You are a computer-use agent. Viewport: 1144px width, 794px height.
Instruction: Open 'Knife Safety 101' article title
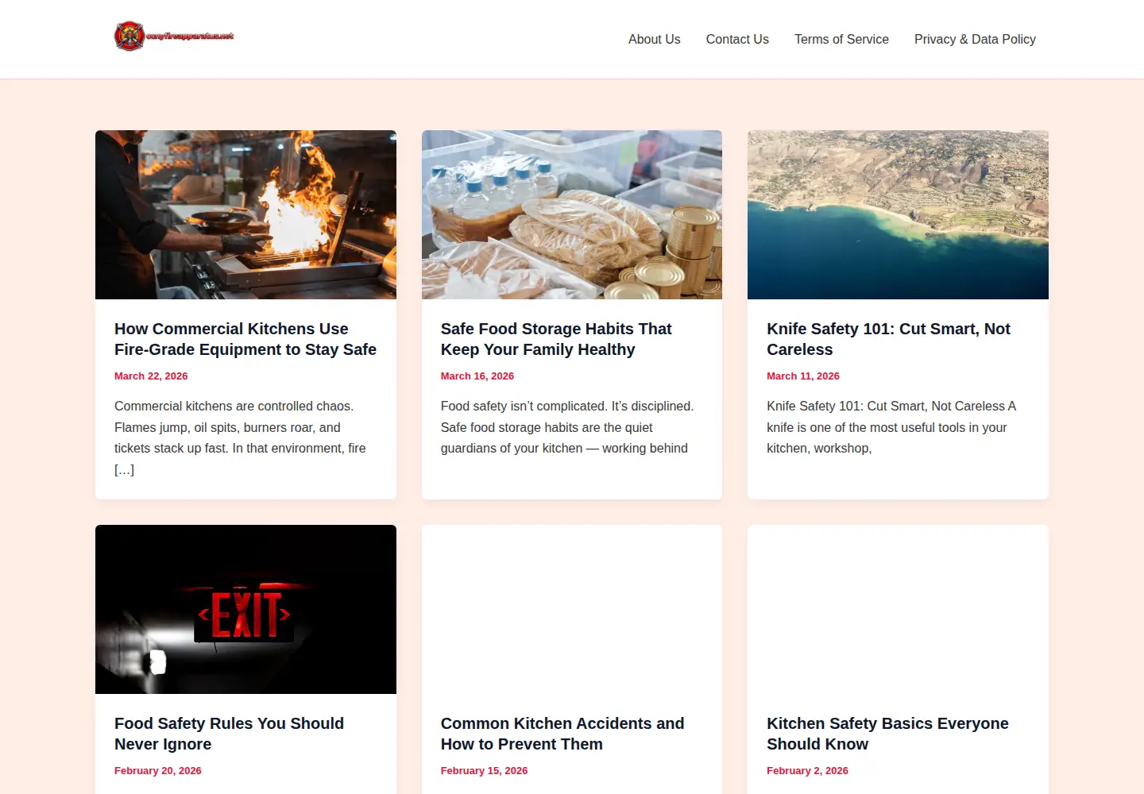pyautogui.click(x=888, y=339)
